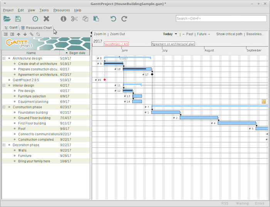Open the Edit menu
This screenshot has width=270, height=207.
pyautogui.click(x=21, y=10)
